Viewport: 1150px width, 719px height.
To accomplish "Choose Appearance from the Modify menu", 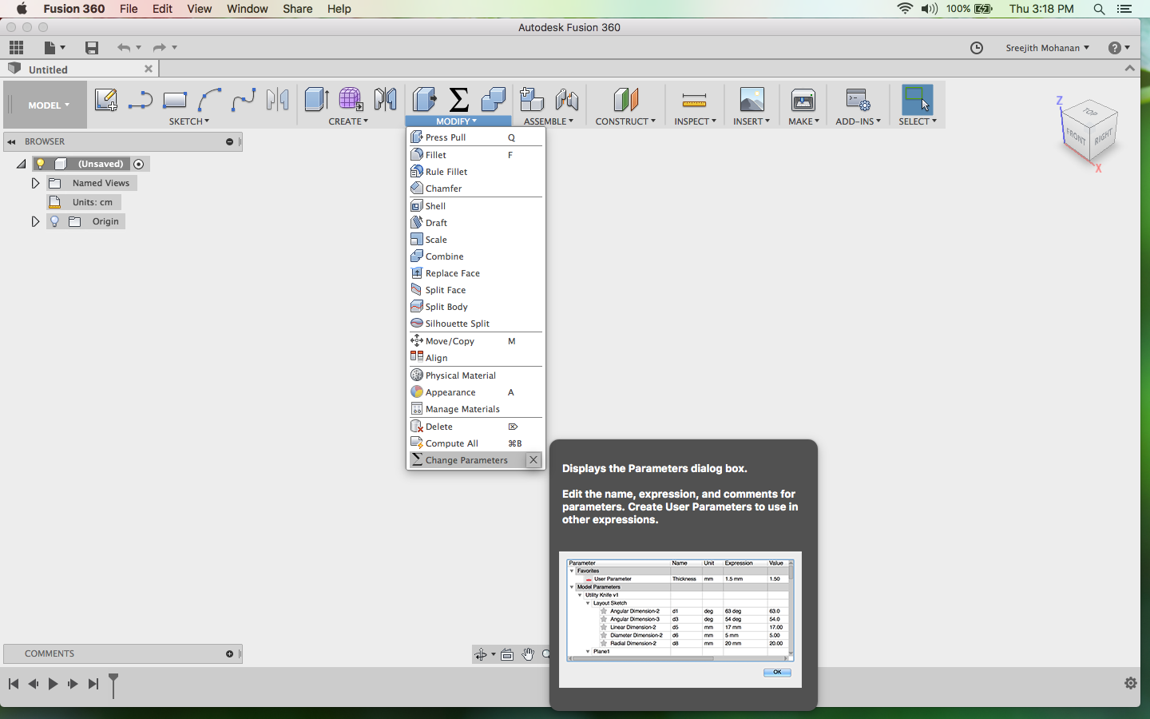I will (x=476, y=392).
